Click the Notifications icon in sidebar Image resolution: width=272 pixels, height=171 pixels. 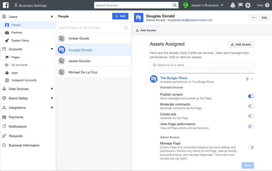(x=4, y=126)
